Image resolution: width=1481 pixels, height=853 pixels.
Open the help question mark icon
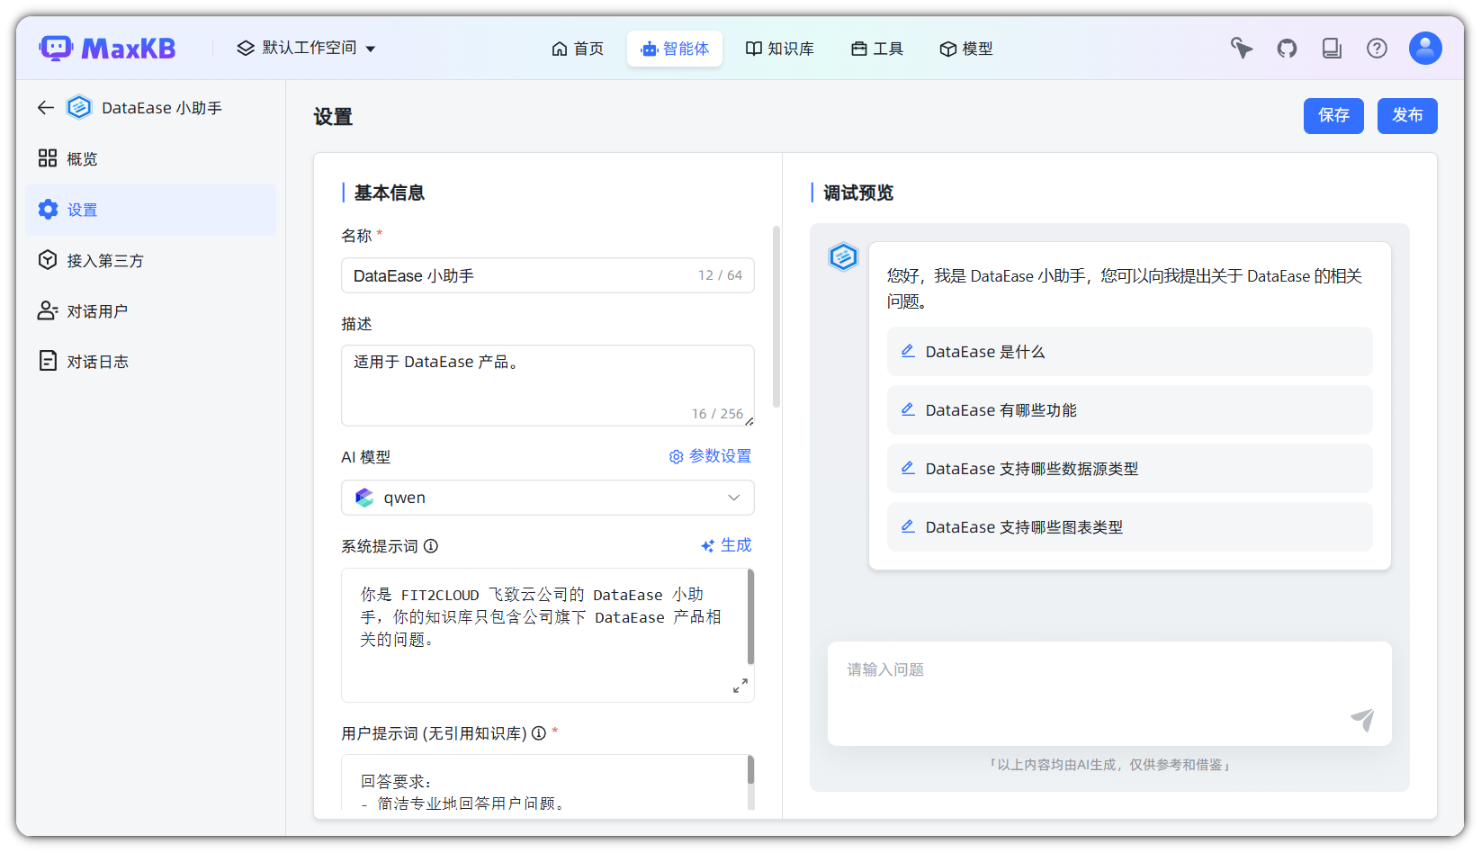[1377, 49]
